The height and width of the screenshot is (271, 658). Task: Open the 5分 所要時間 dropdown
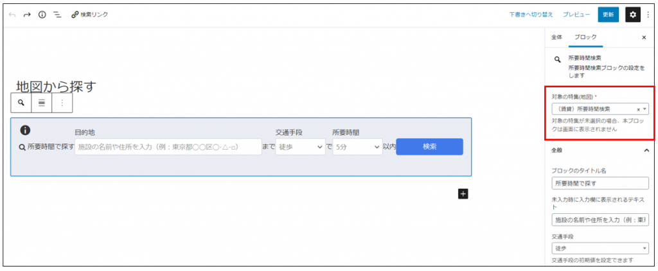coord(357,147)
